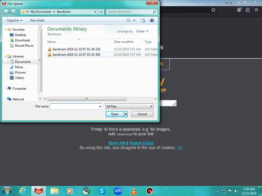The image size is (262, 196).
Task: Click the navigation pane vertical scrollbar
Action: tap(40, 60)
